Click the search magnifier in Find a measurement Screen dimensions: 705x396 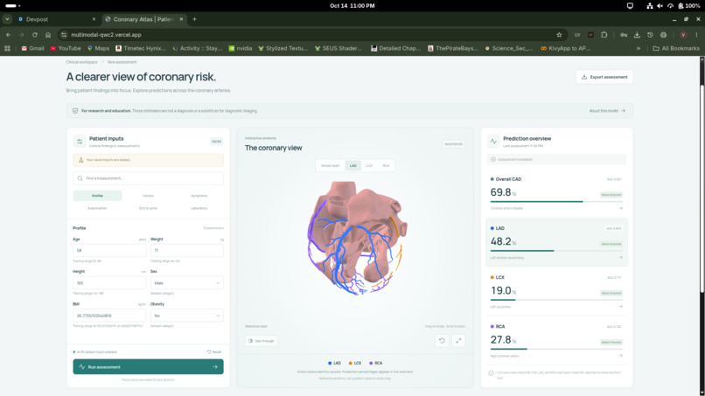[80, 178]
